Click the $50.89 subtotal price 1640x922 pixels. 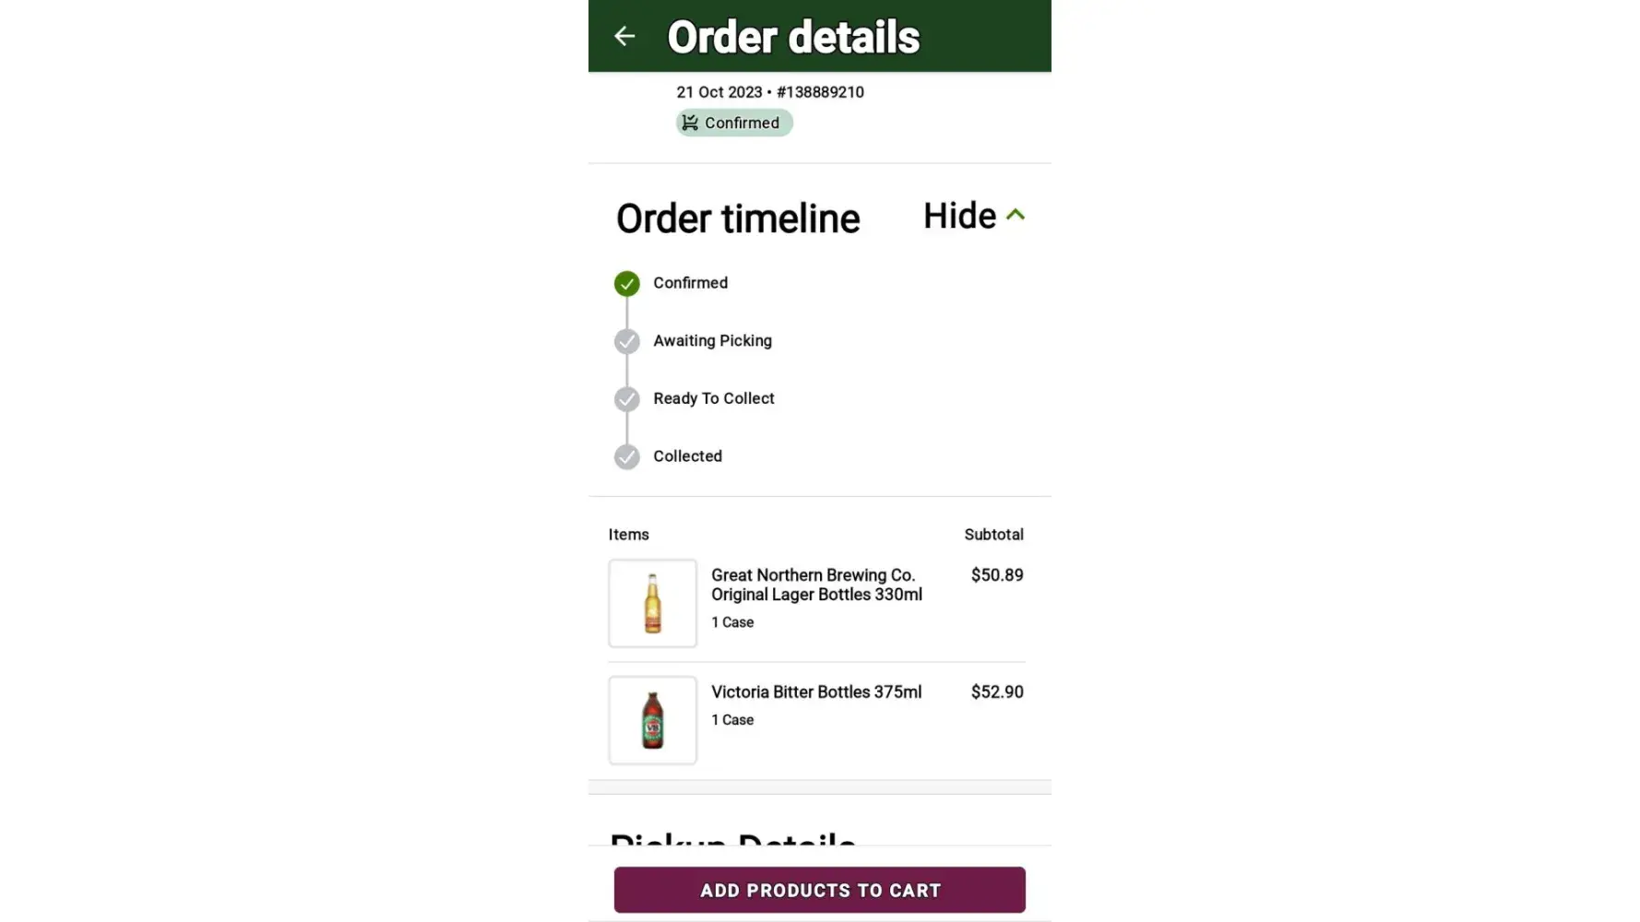(x=997, y=575)
